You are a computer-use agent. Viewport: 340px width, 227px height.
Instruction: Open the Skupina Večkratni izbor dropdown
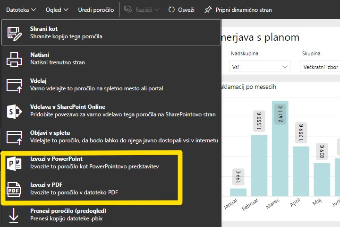(320, 67)
